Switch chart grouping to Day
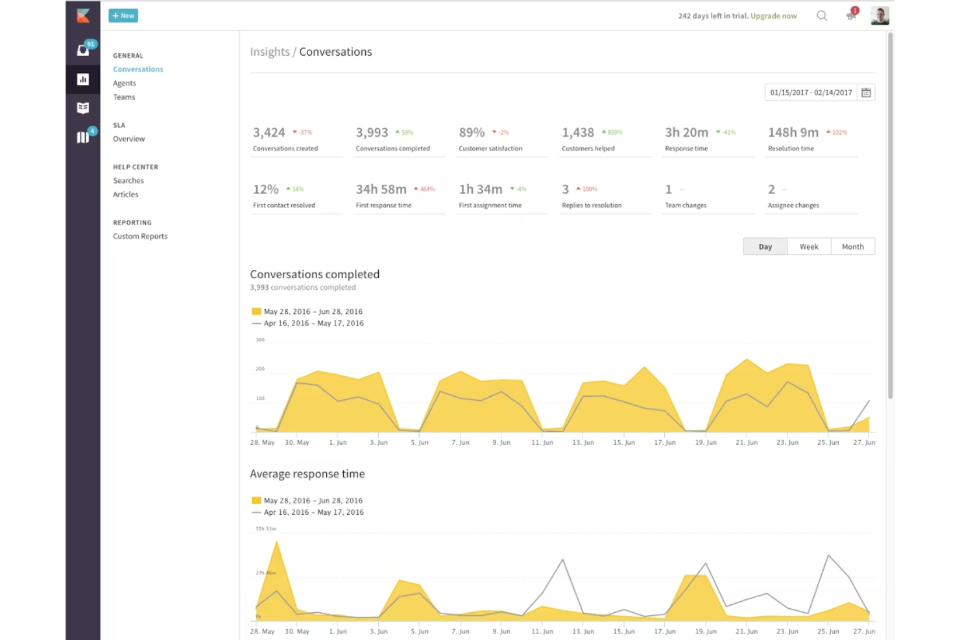This screenshot has height=640, width=960. click(765, 246)
